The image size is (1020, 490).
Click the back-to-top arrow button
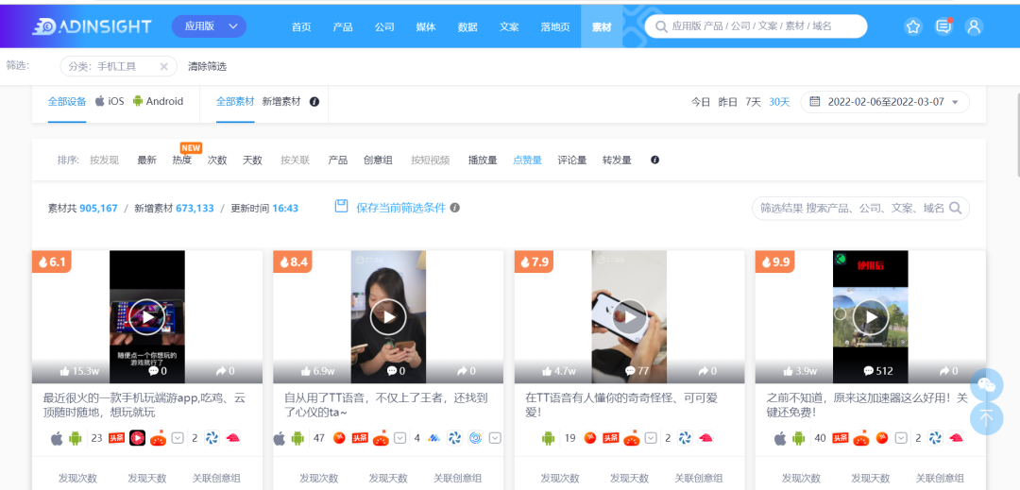click(986, 417)
